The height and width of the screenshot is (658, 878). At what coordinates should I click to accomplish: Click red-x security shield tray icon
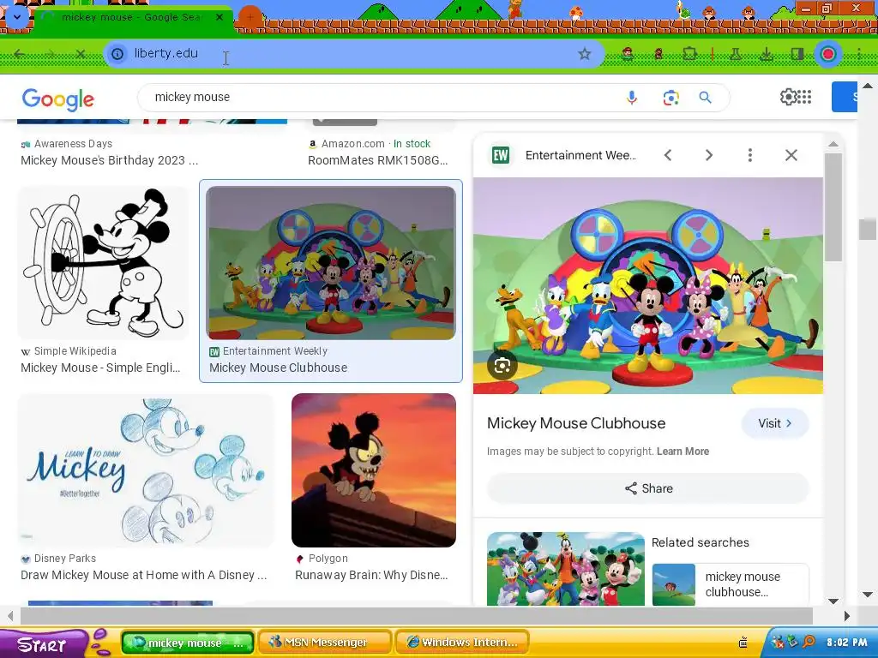778,643
